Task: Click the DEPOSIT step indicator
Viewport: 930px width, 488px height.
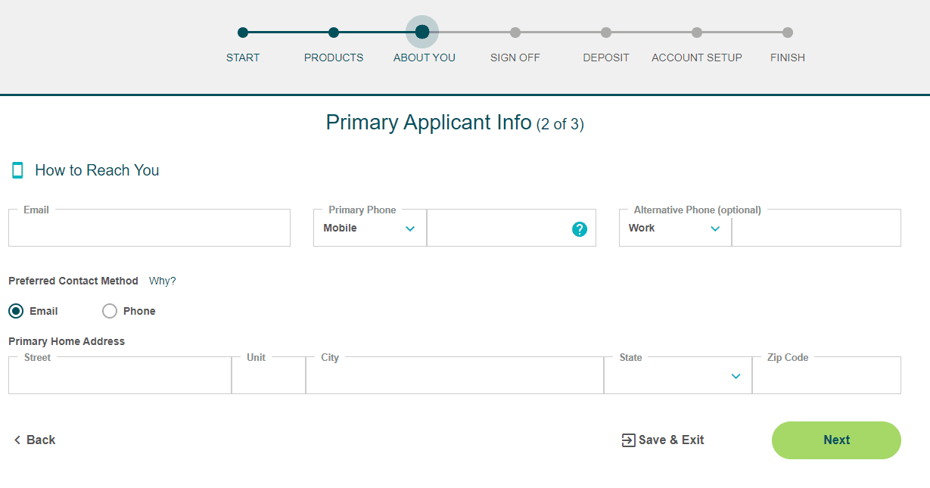Action: click(x=605, y=33)
